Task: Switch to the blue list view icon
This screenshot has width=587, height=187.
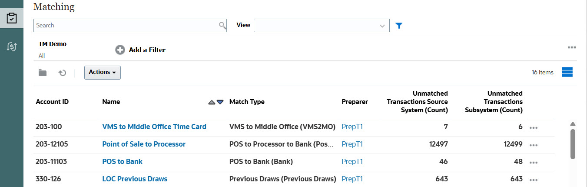Action: click(x=567, y=72)
